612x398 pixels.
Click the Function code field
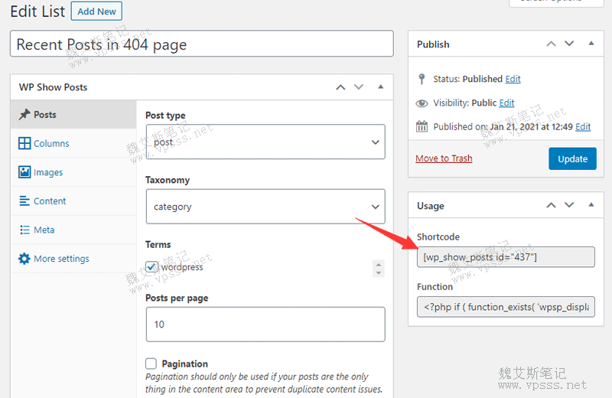[x=506, y=307]
